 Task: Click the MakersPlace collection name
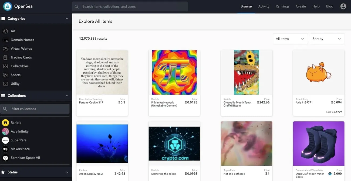20,149
